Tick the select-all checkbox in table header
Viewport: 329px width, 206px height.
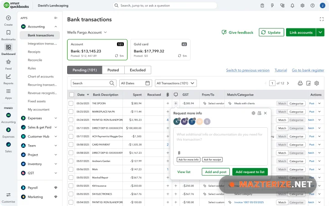point(72,95)
